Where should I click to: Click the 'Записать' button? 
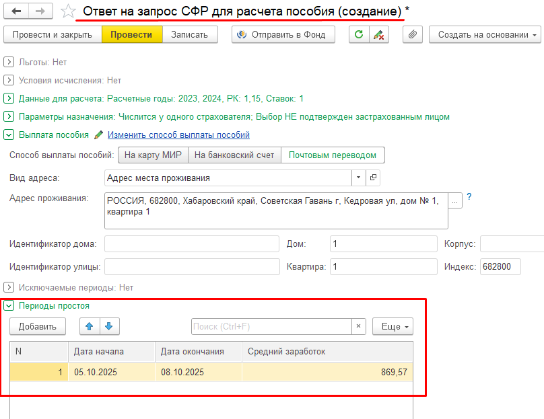[x=190, y=35]
